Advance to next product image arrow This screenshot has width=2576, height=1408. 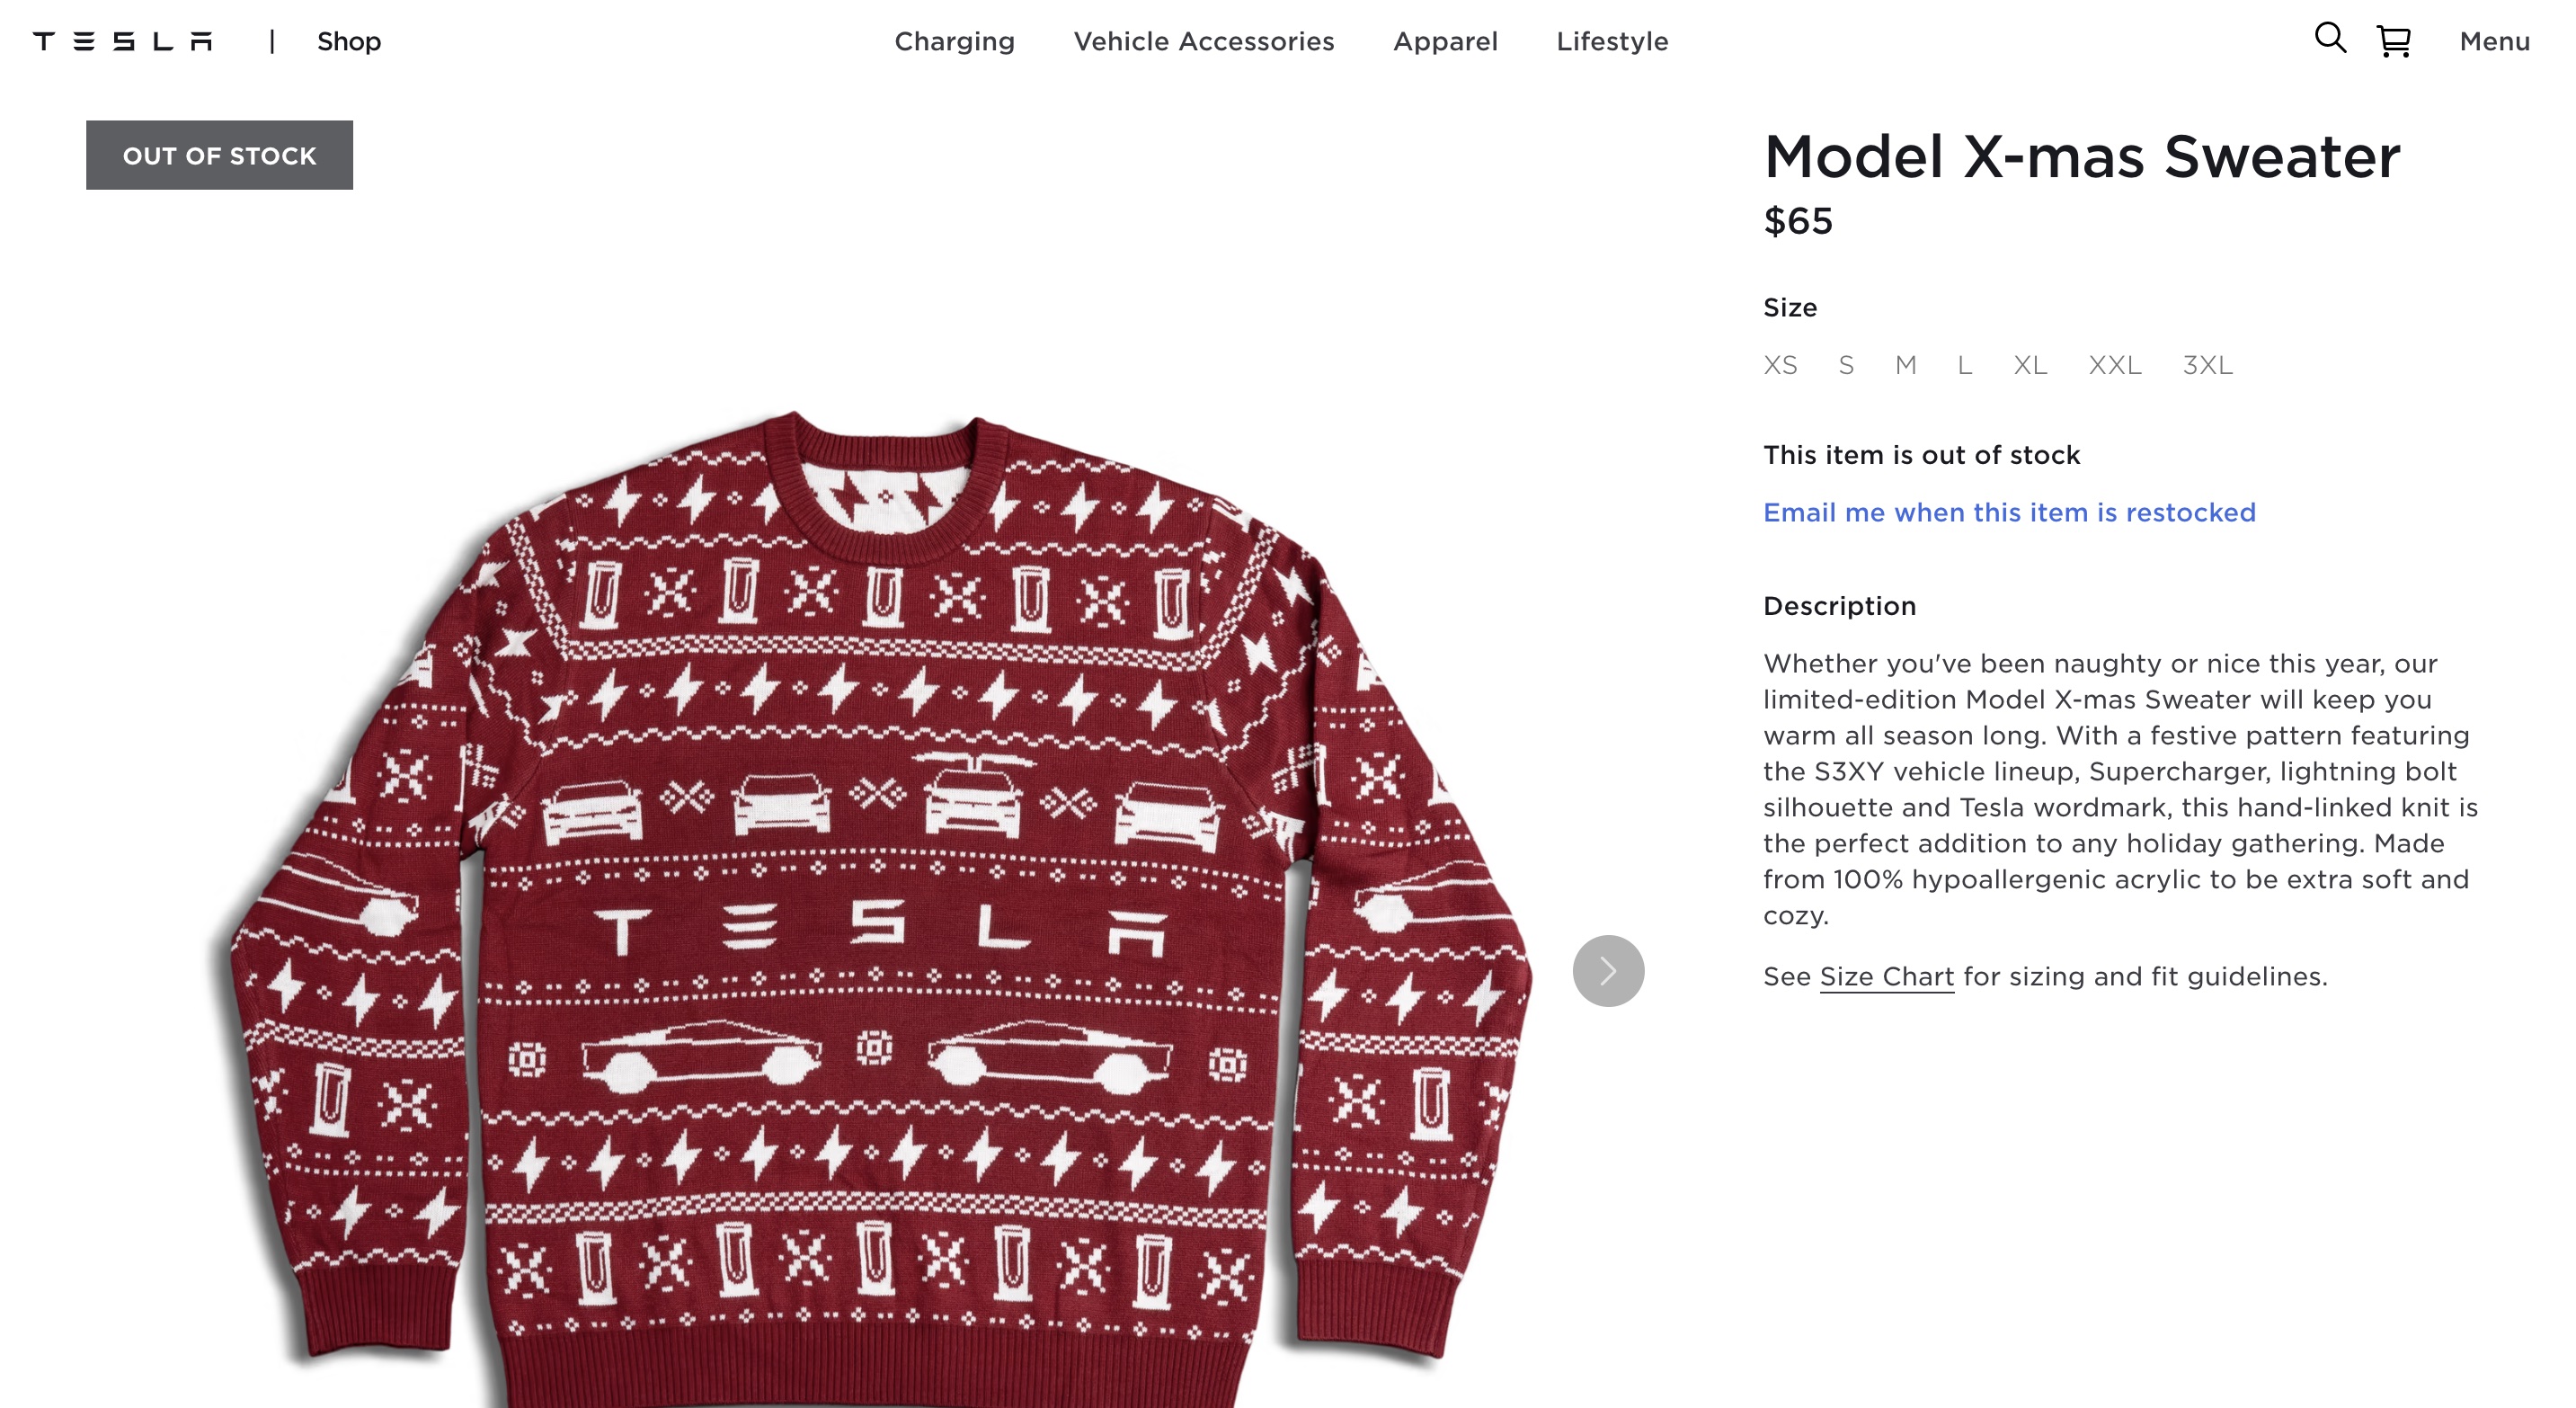[1608, 970]
